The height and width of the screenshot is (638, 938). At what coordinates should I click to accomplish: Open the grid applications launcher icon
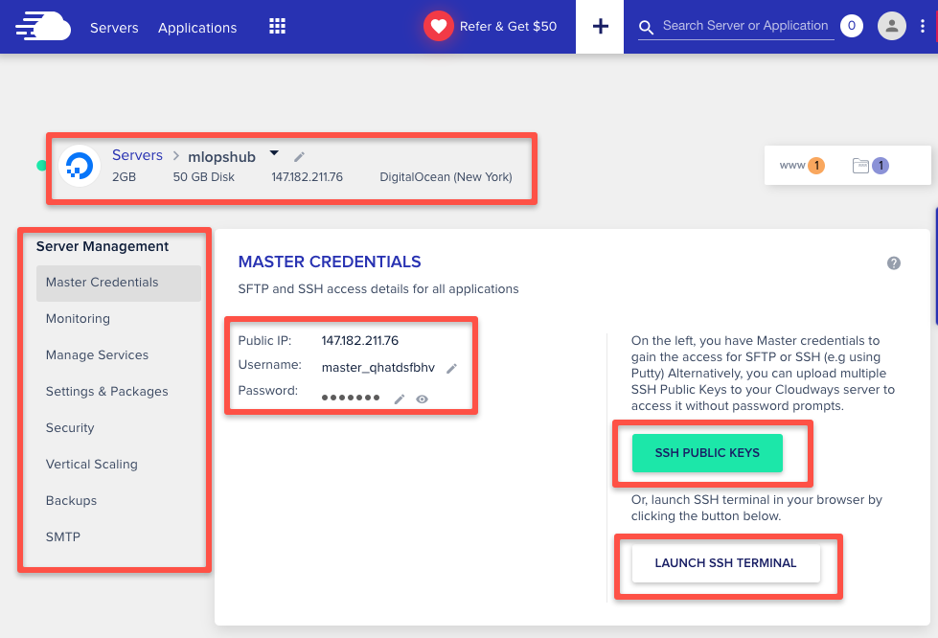tap(277, 26)
